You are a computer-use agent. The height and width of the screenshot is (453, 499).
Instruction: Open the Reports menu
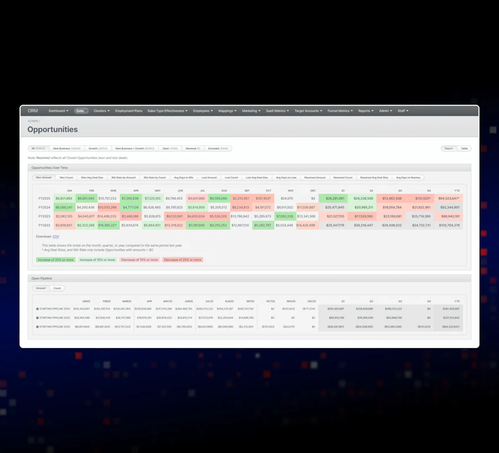pos(366,111)
